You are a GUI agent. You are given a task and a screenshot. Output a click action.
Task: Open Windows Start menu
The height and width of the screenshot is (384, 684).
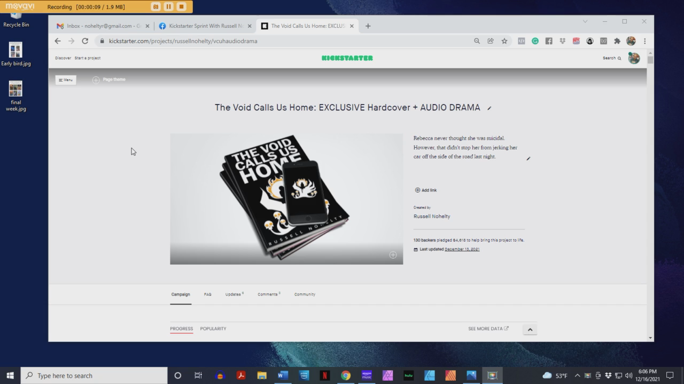(10, 375)
